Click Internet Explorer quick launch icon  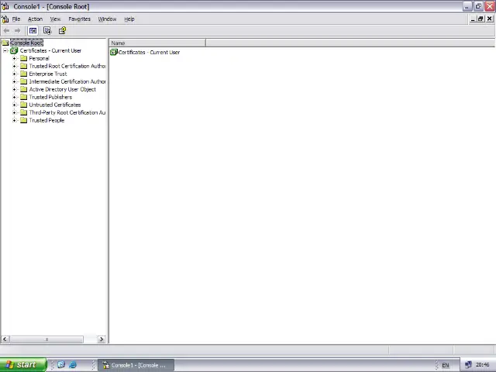tap(73, 365)
